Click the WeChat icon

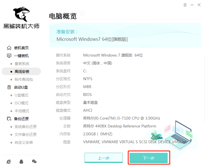click(34, 161)
